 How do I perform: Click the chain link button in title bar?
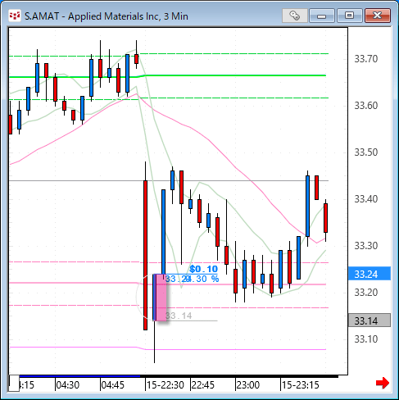pyautogui.click(x=294, y=16)
